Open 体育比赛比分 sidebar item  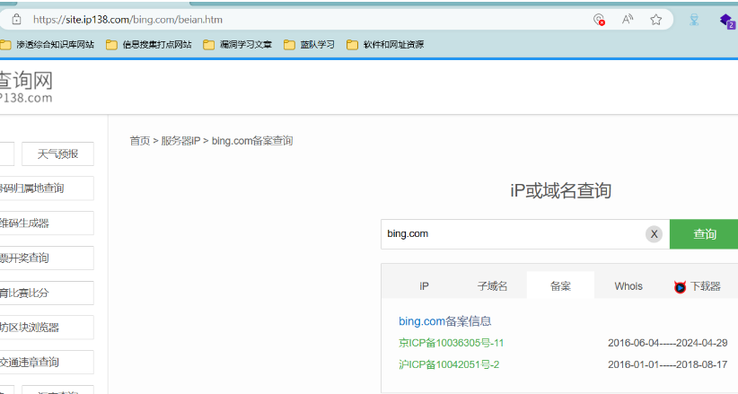(x=47, y=293)
